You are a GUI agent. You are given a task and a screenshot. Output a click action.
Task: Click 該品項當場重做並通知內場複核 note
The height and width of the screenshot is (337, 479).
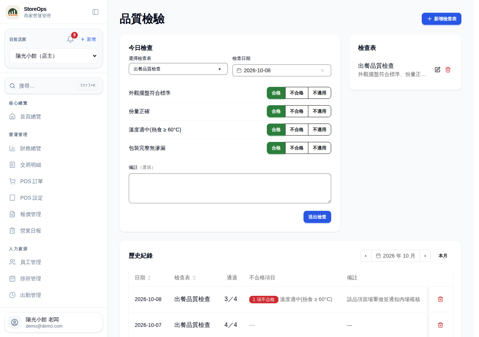384,299
